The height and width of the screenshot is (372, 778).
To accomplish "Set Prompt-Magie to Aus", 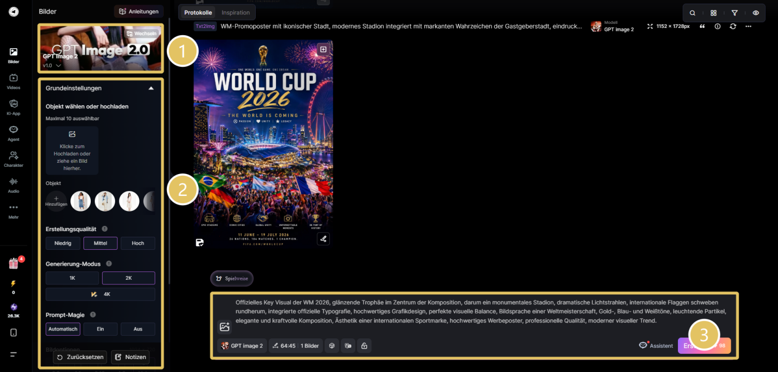I will 138,329.
